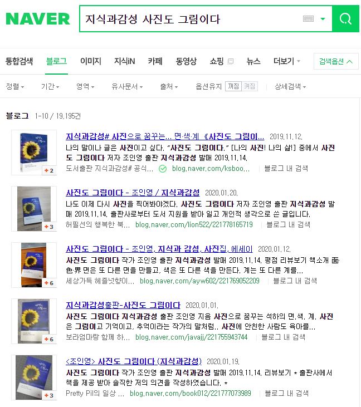
Task: Open the 유사문서 dropdown
Action: point(127,86)
